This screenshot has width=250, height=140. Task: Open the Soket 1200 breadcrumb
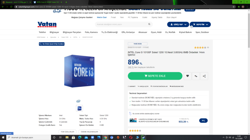point(65,37)
